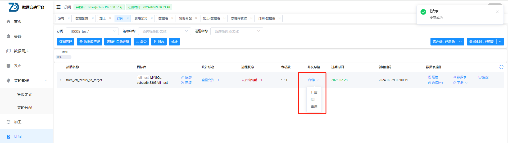Open 数据同步 in the left sidebar
The width and height of the screenshot is (508, 143).
click(21, 51)
